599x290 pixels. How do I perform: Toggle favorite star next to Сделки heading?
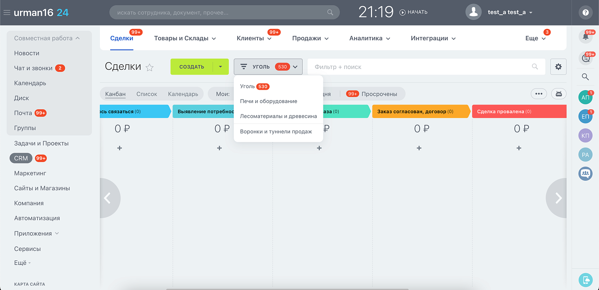pos(149,67)
